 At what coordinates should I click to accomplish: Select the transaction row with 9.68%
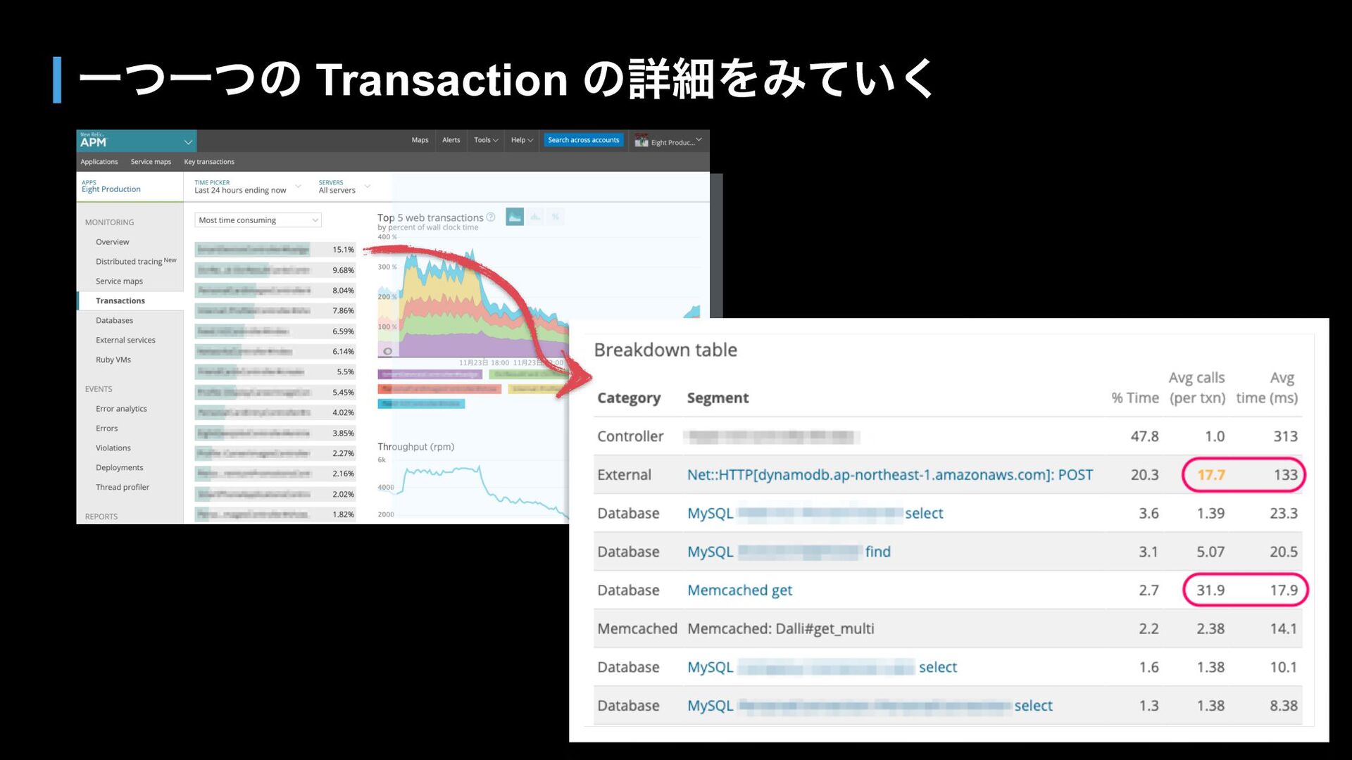click(275, 270)
